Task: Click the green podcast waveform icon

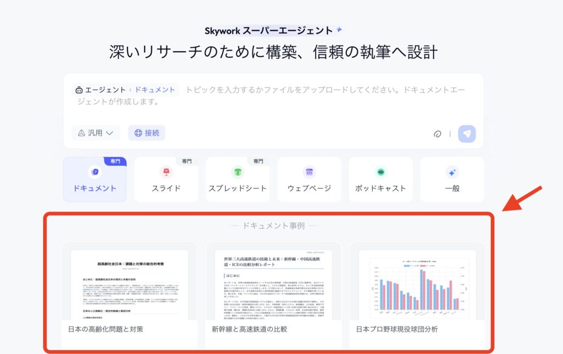Action: 380,172
